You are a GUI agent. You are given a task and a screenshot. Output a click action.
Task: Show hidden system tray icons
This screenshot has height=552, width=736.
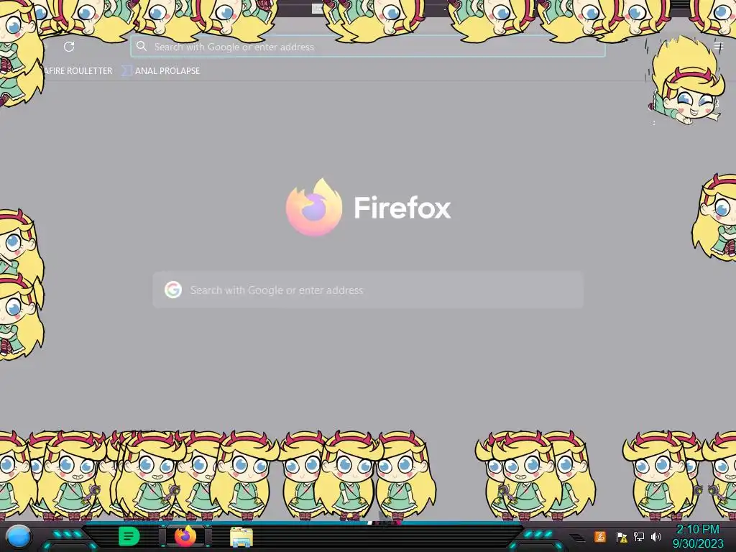tap(577, 538)
